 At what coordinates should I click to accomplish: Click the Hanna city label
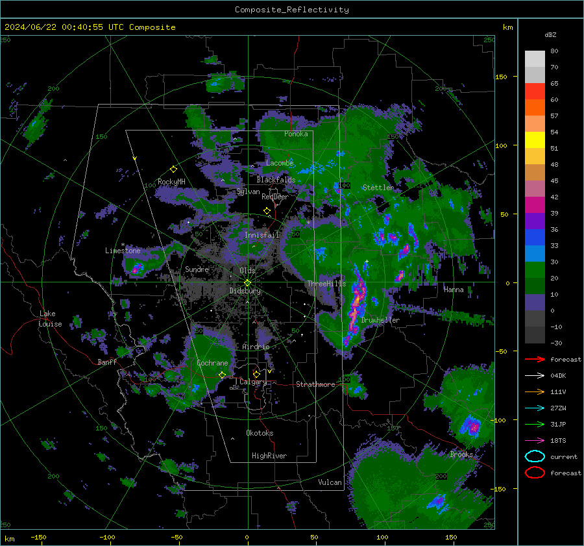click(x=454, y=290)
